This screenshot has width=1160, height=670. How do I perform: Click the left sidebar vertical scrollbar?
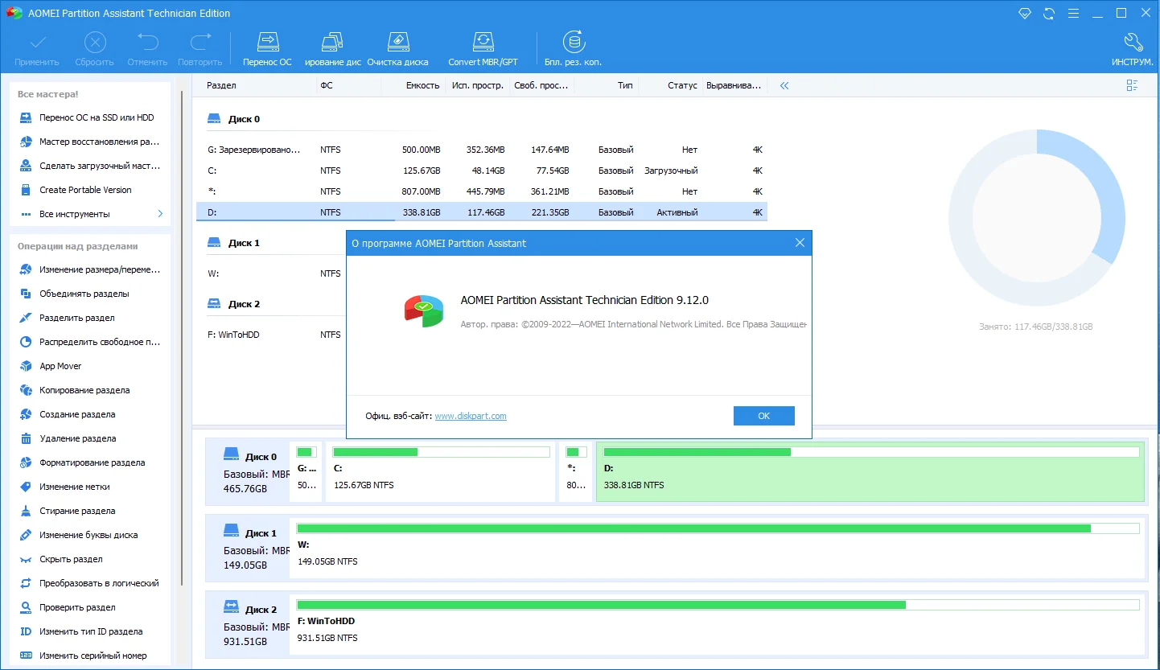[183, 338]
